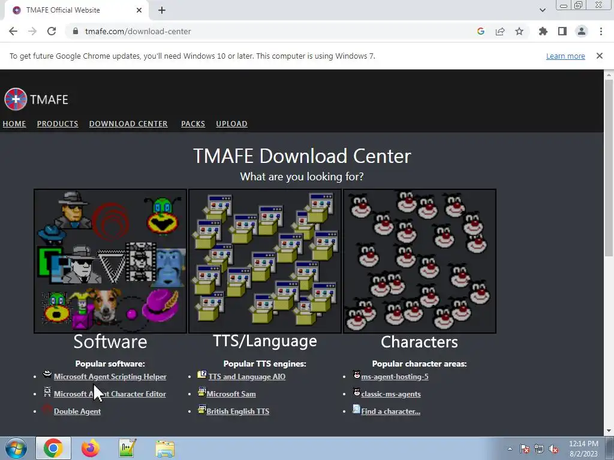The image size is (614, 460).
Task: Open the DOWNLOAD CENTER navigation item
Action: (x=128, y=123)
